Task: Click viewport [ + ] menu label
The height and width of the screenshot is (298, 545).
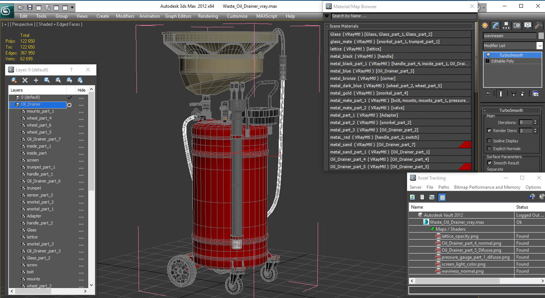Action: pos(5,24)
